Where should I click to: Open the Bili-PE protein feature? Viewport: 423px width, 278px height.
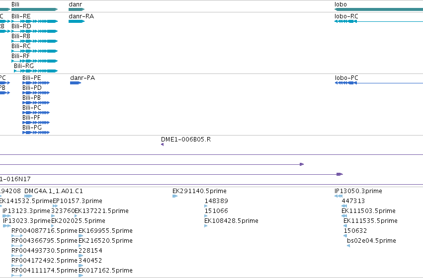point(36,83)
